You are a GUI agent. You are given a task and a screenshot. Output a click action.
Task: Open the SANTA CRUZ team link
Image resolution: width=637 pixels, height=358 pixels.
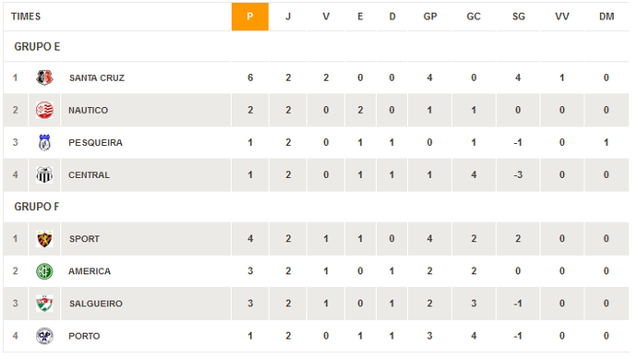click(x=97, y=78)
